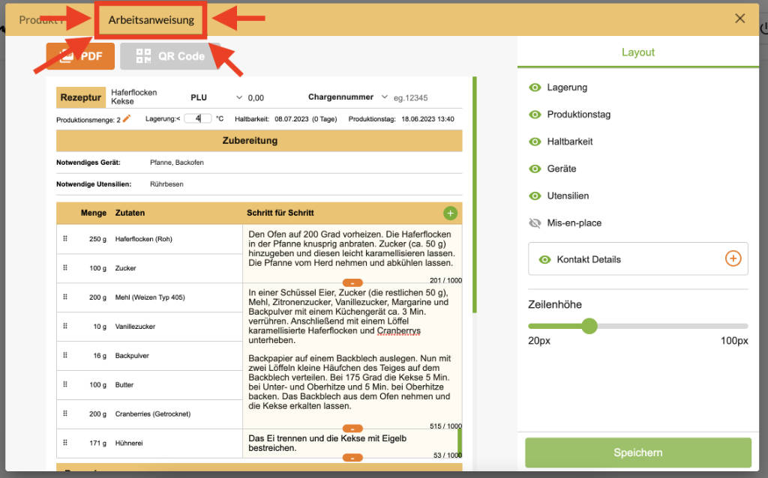Click orange minus button under first preparation step
This screenshot has width=768, height=478.
(352, 282)
